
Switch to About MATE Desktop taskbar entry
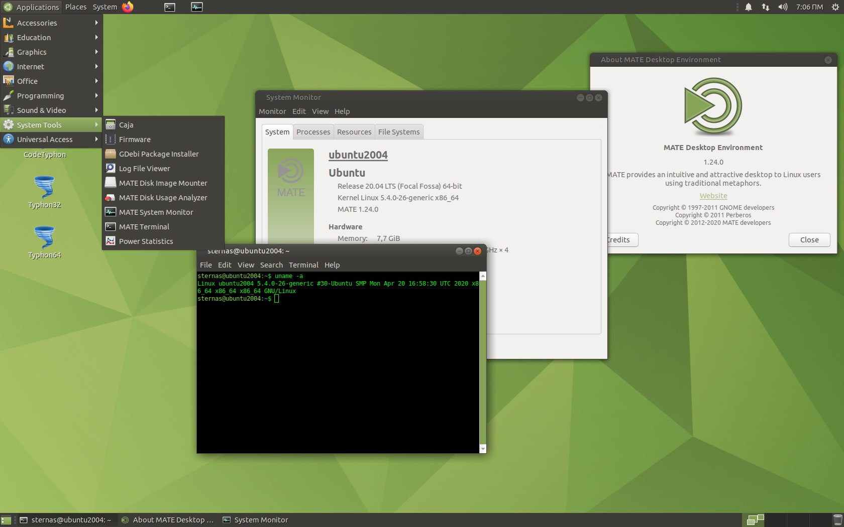[168, 520]
